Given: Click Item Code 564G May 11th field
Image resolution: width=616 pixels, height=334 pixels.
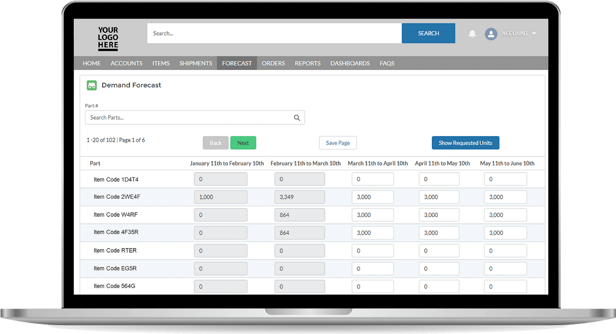Looking at the screenshot, I should [505, 287].
